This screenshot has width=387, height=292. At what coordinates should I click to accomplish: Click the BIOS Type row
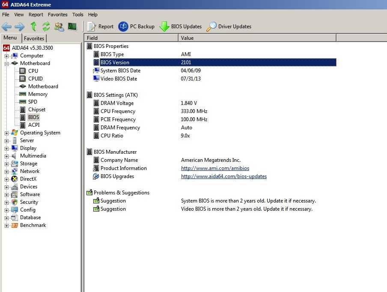tap(214, 54)
